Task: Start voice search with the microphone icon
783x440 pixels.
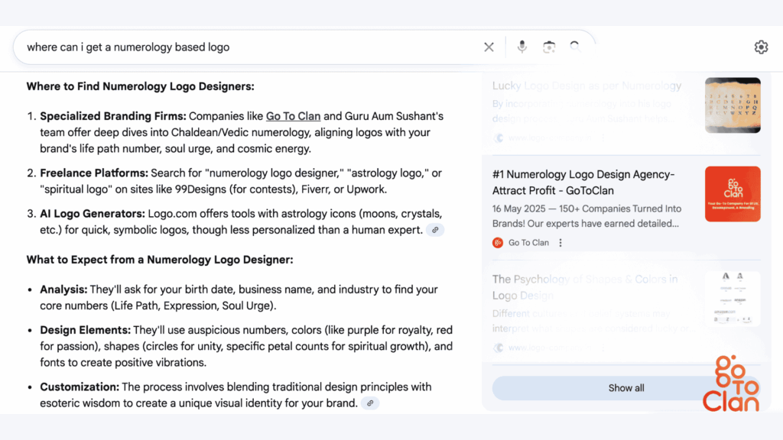Action: point(522,47)
